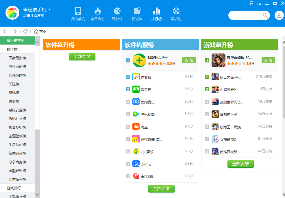Open the 系统安全榜 list
The width and height of the screenshot is (285, 198).
point(17,110)
